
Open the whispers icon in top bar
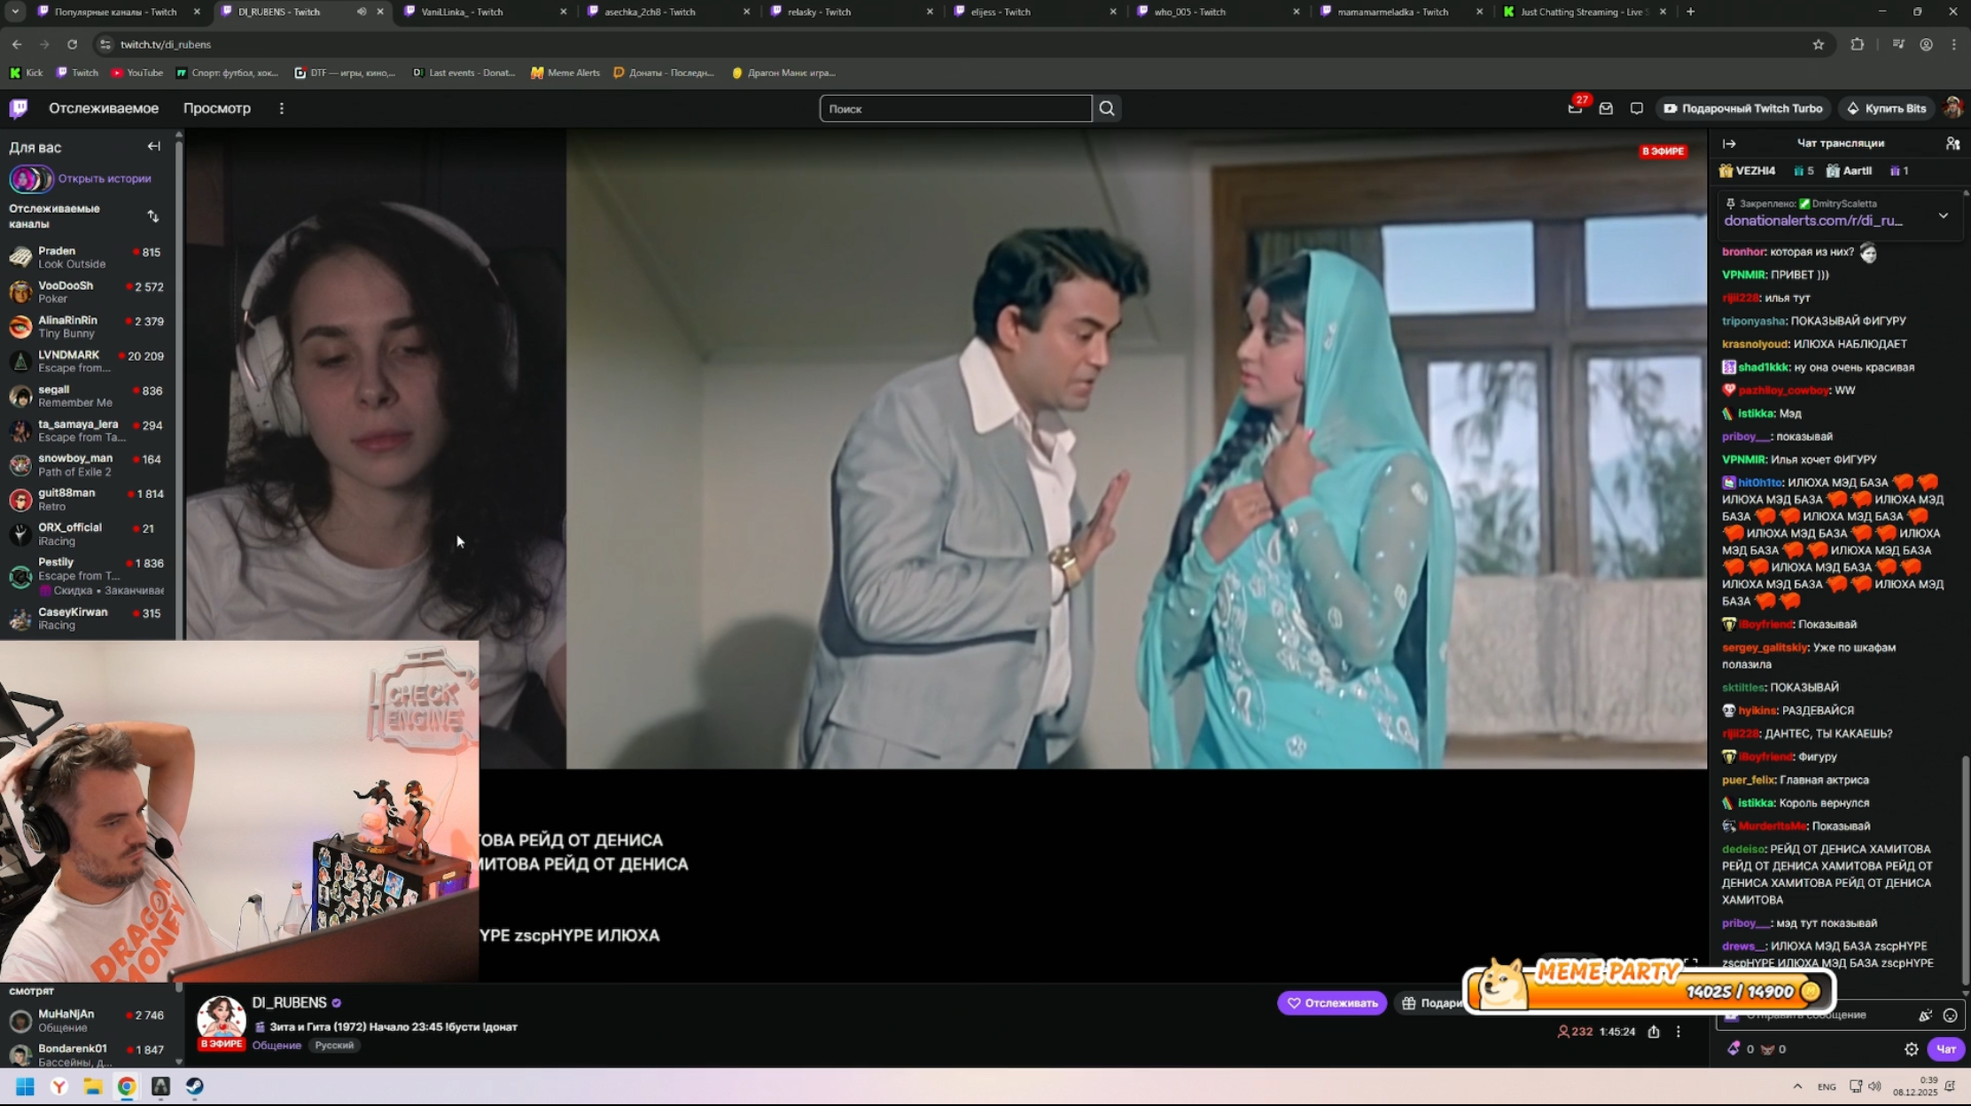(1636, 108)
